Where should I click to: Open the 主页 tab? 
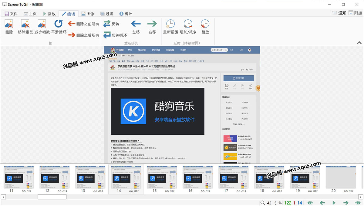pyautogui.click(x=30, y=14)
